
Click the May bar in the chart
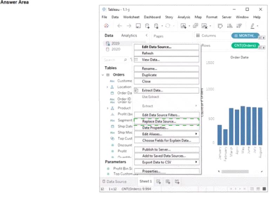pyautogui.click(x=243, y=126)
